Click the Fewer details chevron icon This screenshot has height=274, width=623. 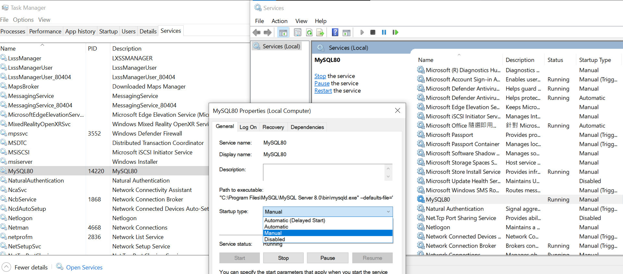pyautogui.click(x=6, y=267)
